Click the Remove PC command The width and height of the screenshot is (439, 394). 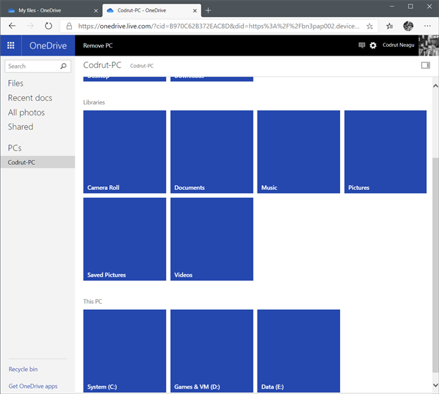pos(98,45)
